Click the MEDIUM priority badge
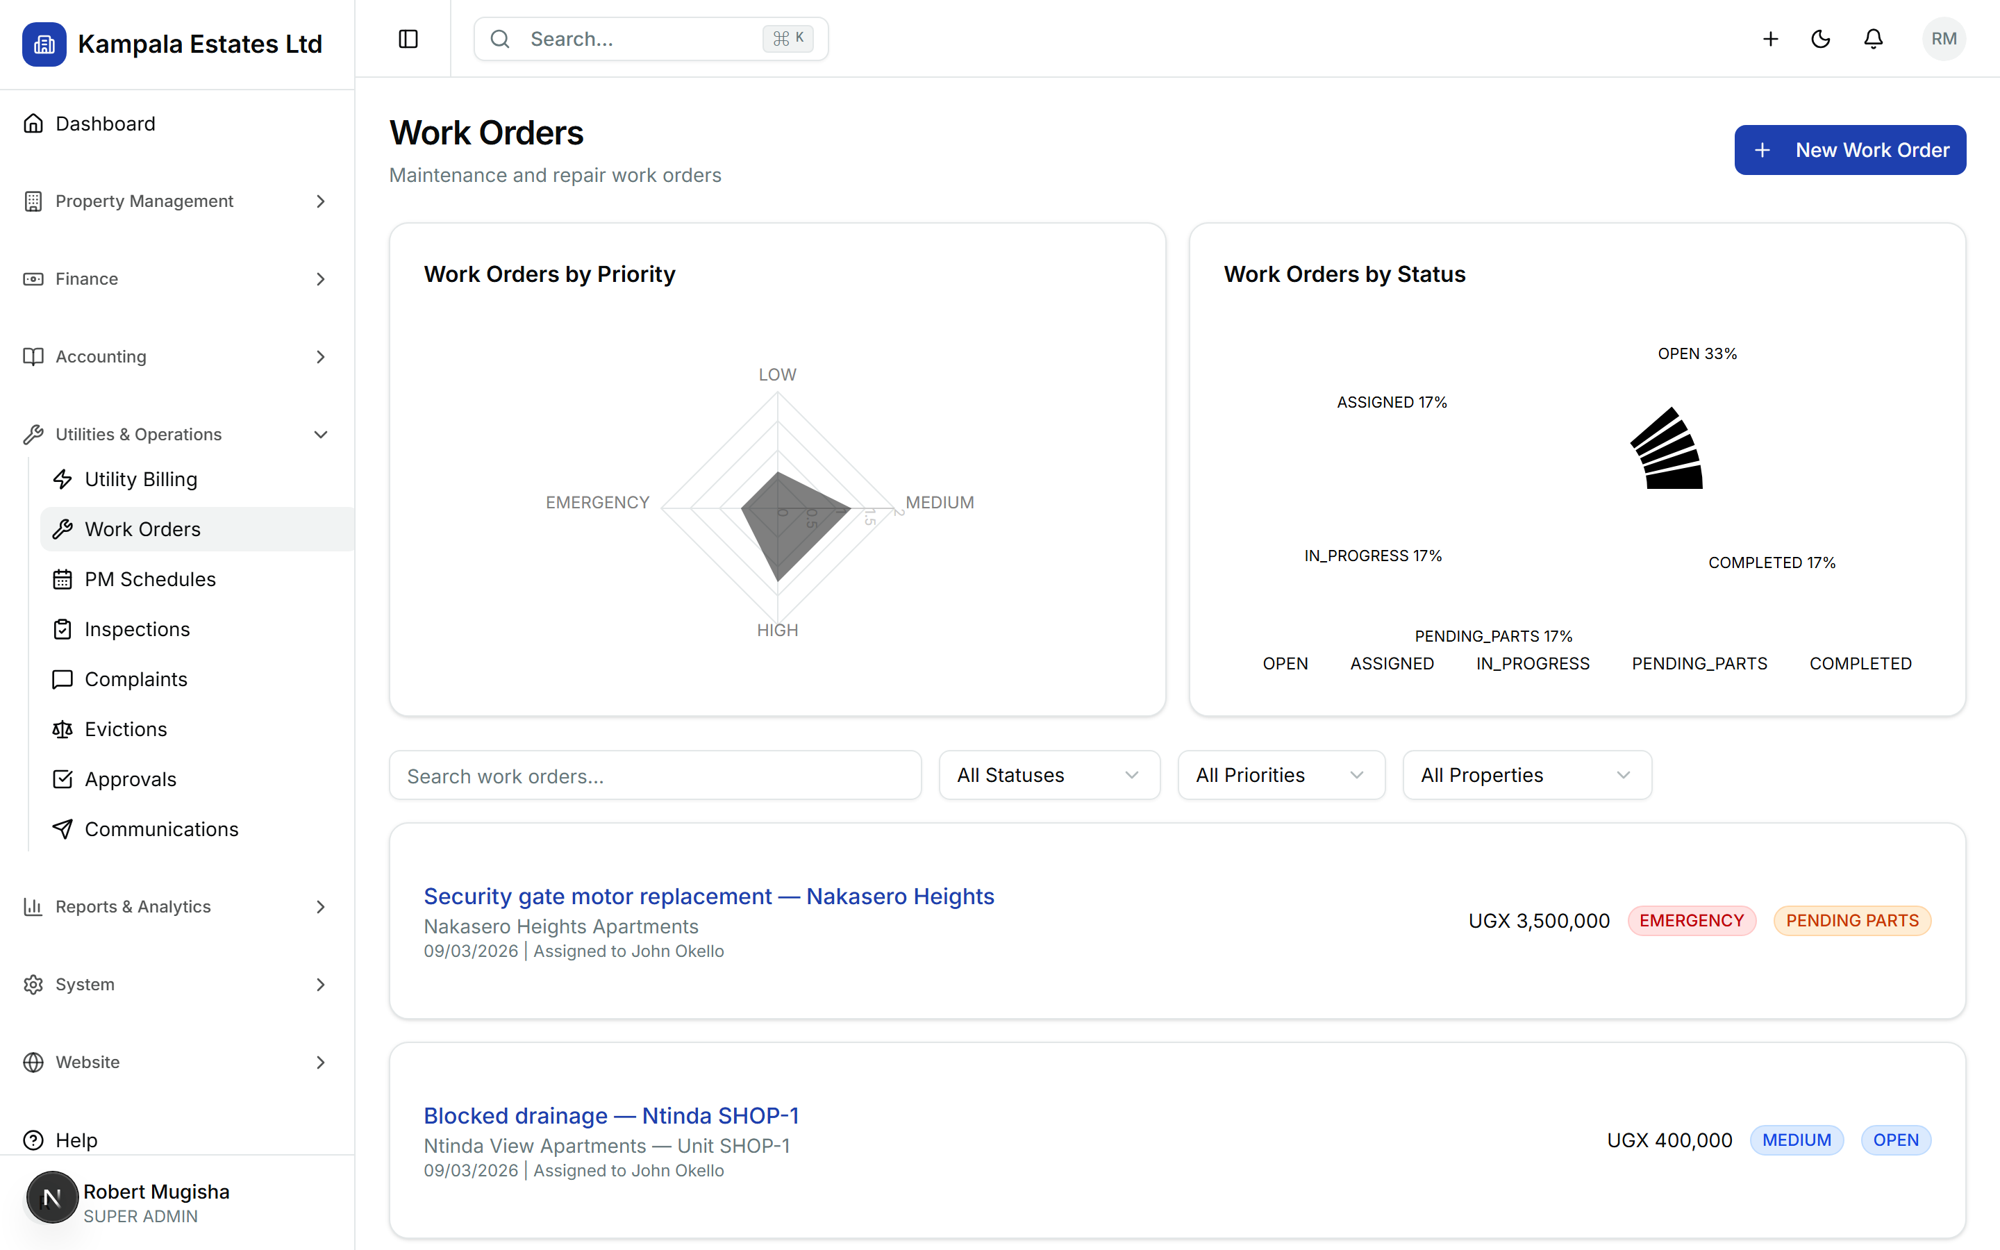The image size is (2000, 1250). pyautogui.click(x=1796, y=1140)
